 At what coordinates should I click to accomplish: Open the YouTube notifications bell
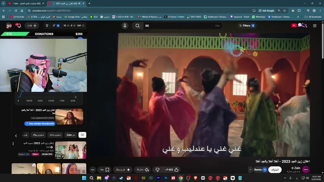(x=19, y=26)
